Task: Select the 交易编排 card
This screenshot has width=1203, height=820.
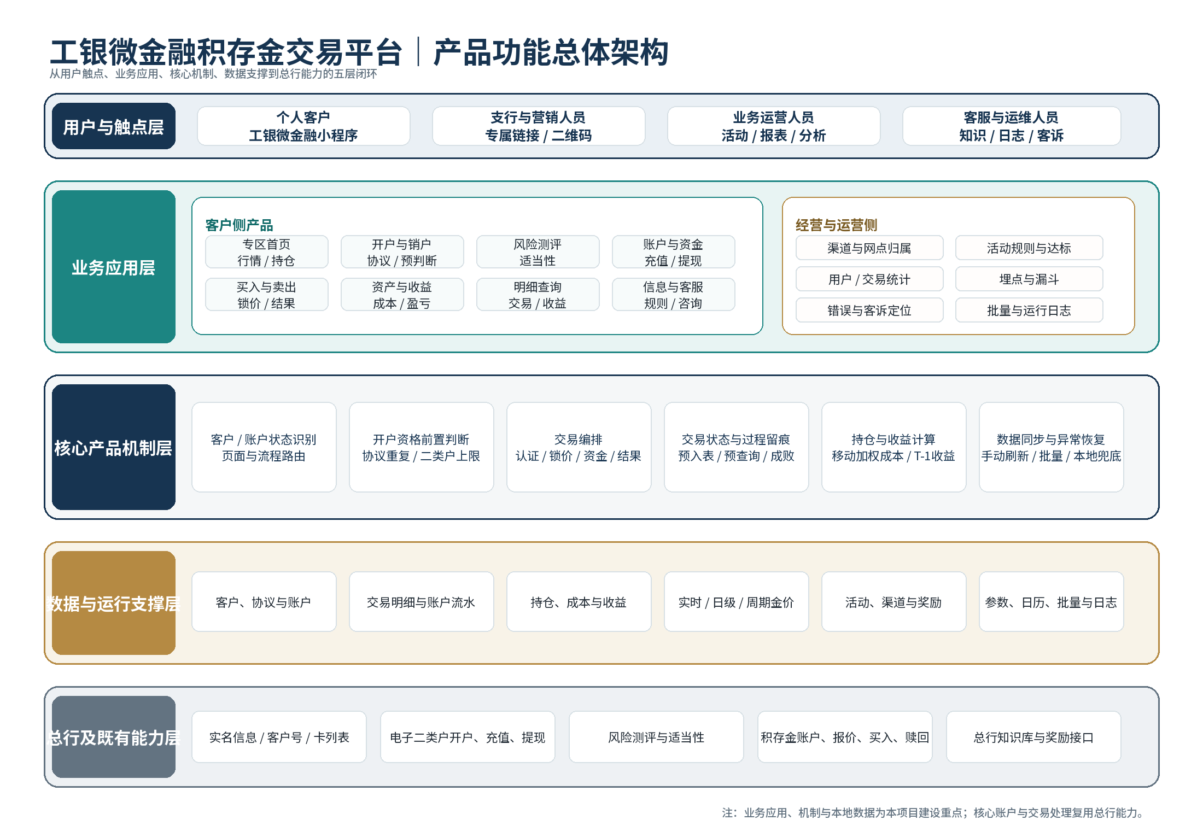Action: tap(579, 447)
